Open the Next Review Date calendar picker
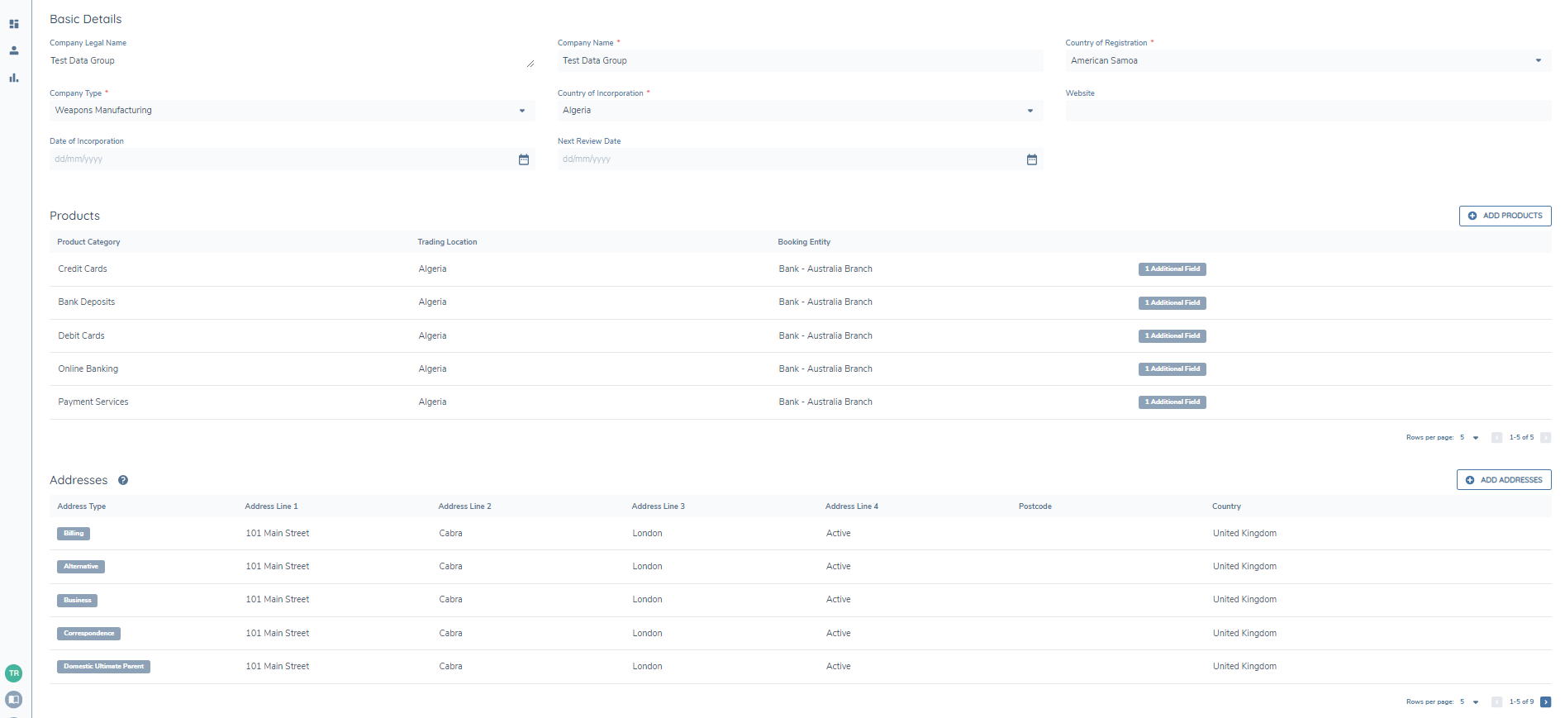The image size is (1565, 718). coord(1031,159)
